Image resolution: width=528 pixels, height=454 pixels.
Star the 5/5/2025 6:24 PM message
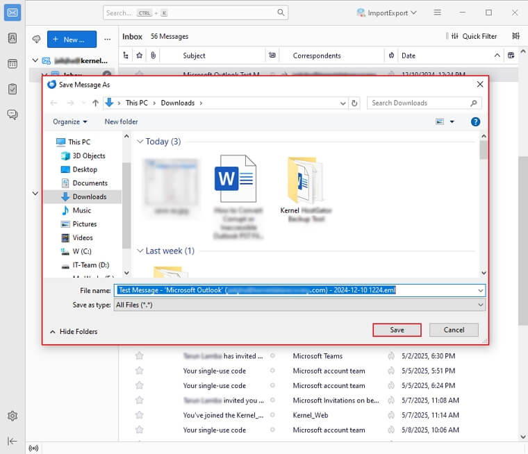(140, 385)
